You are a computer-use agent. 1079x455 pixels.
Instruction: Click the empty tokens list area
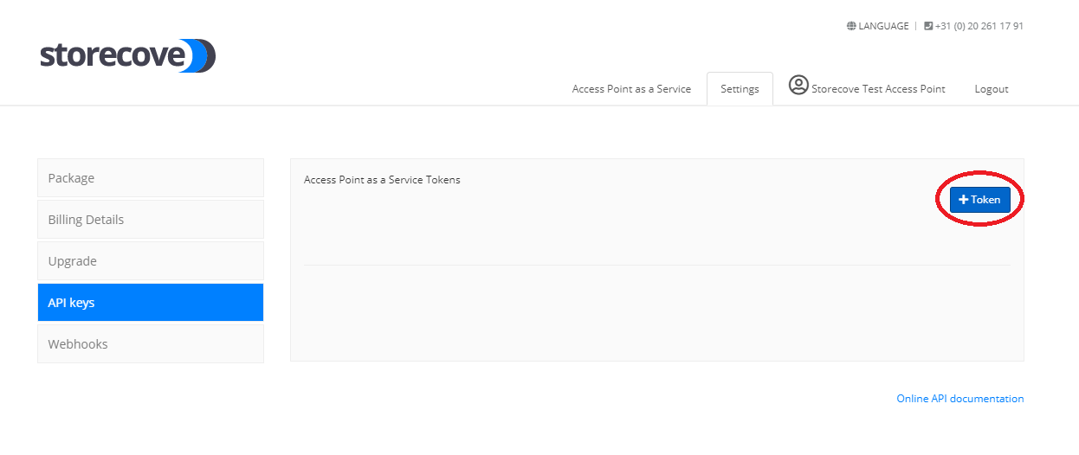pyautogui.click(x=656, y=311)
